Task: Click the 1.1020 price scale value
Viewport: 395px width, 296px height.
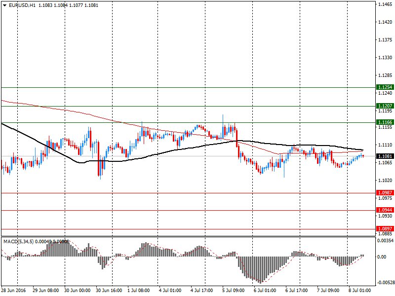Action: click(385, 181)
